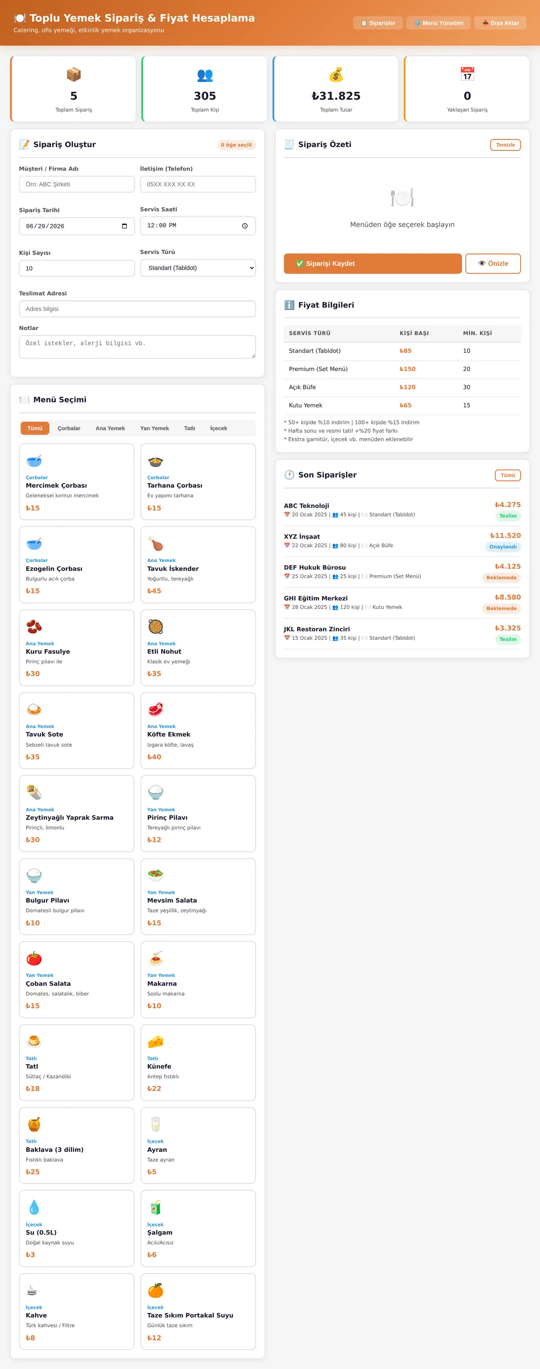Image resolution: width=540 pixels, height=1369 pixels.
Task: Click the Kahve coffee cup icon
Action: coord(32,1290)
